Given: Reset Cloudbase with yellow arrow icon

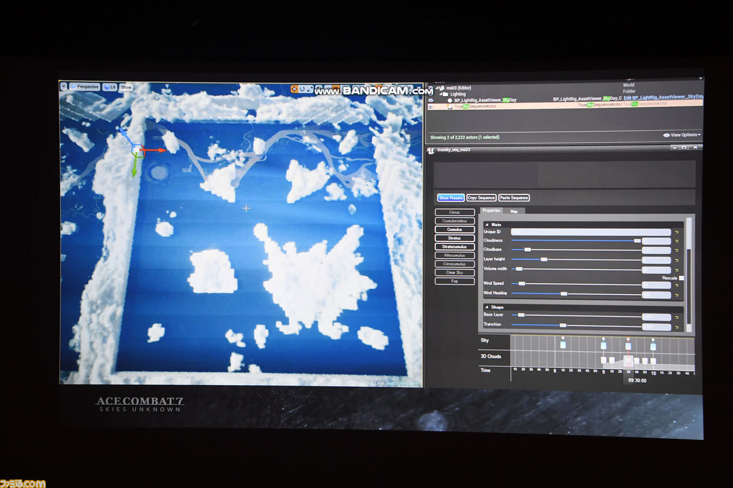Looking at the screenshot, I should [x=676, y=251].
